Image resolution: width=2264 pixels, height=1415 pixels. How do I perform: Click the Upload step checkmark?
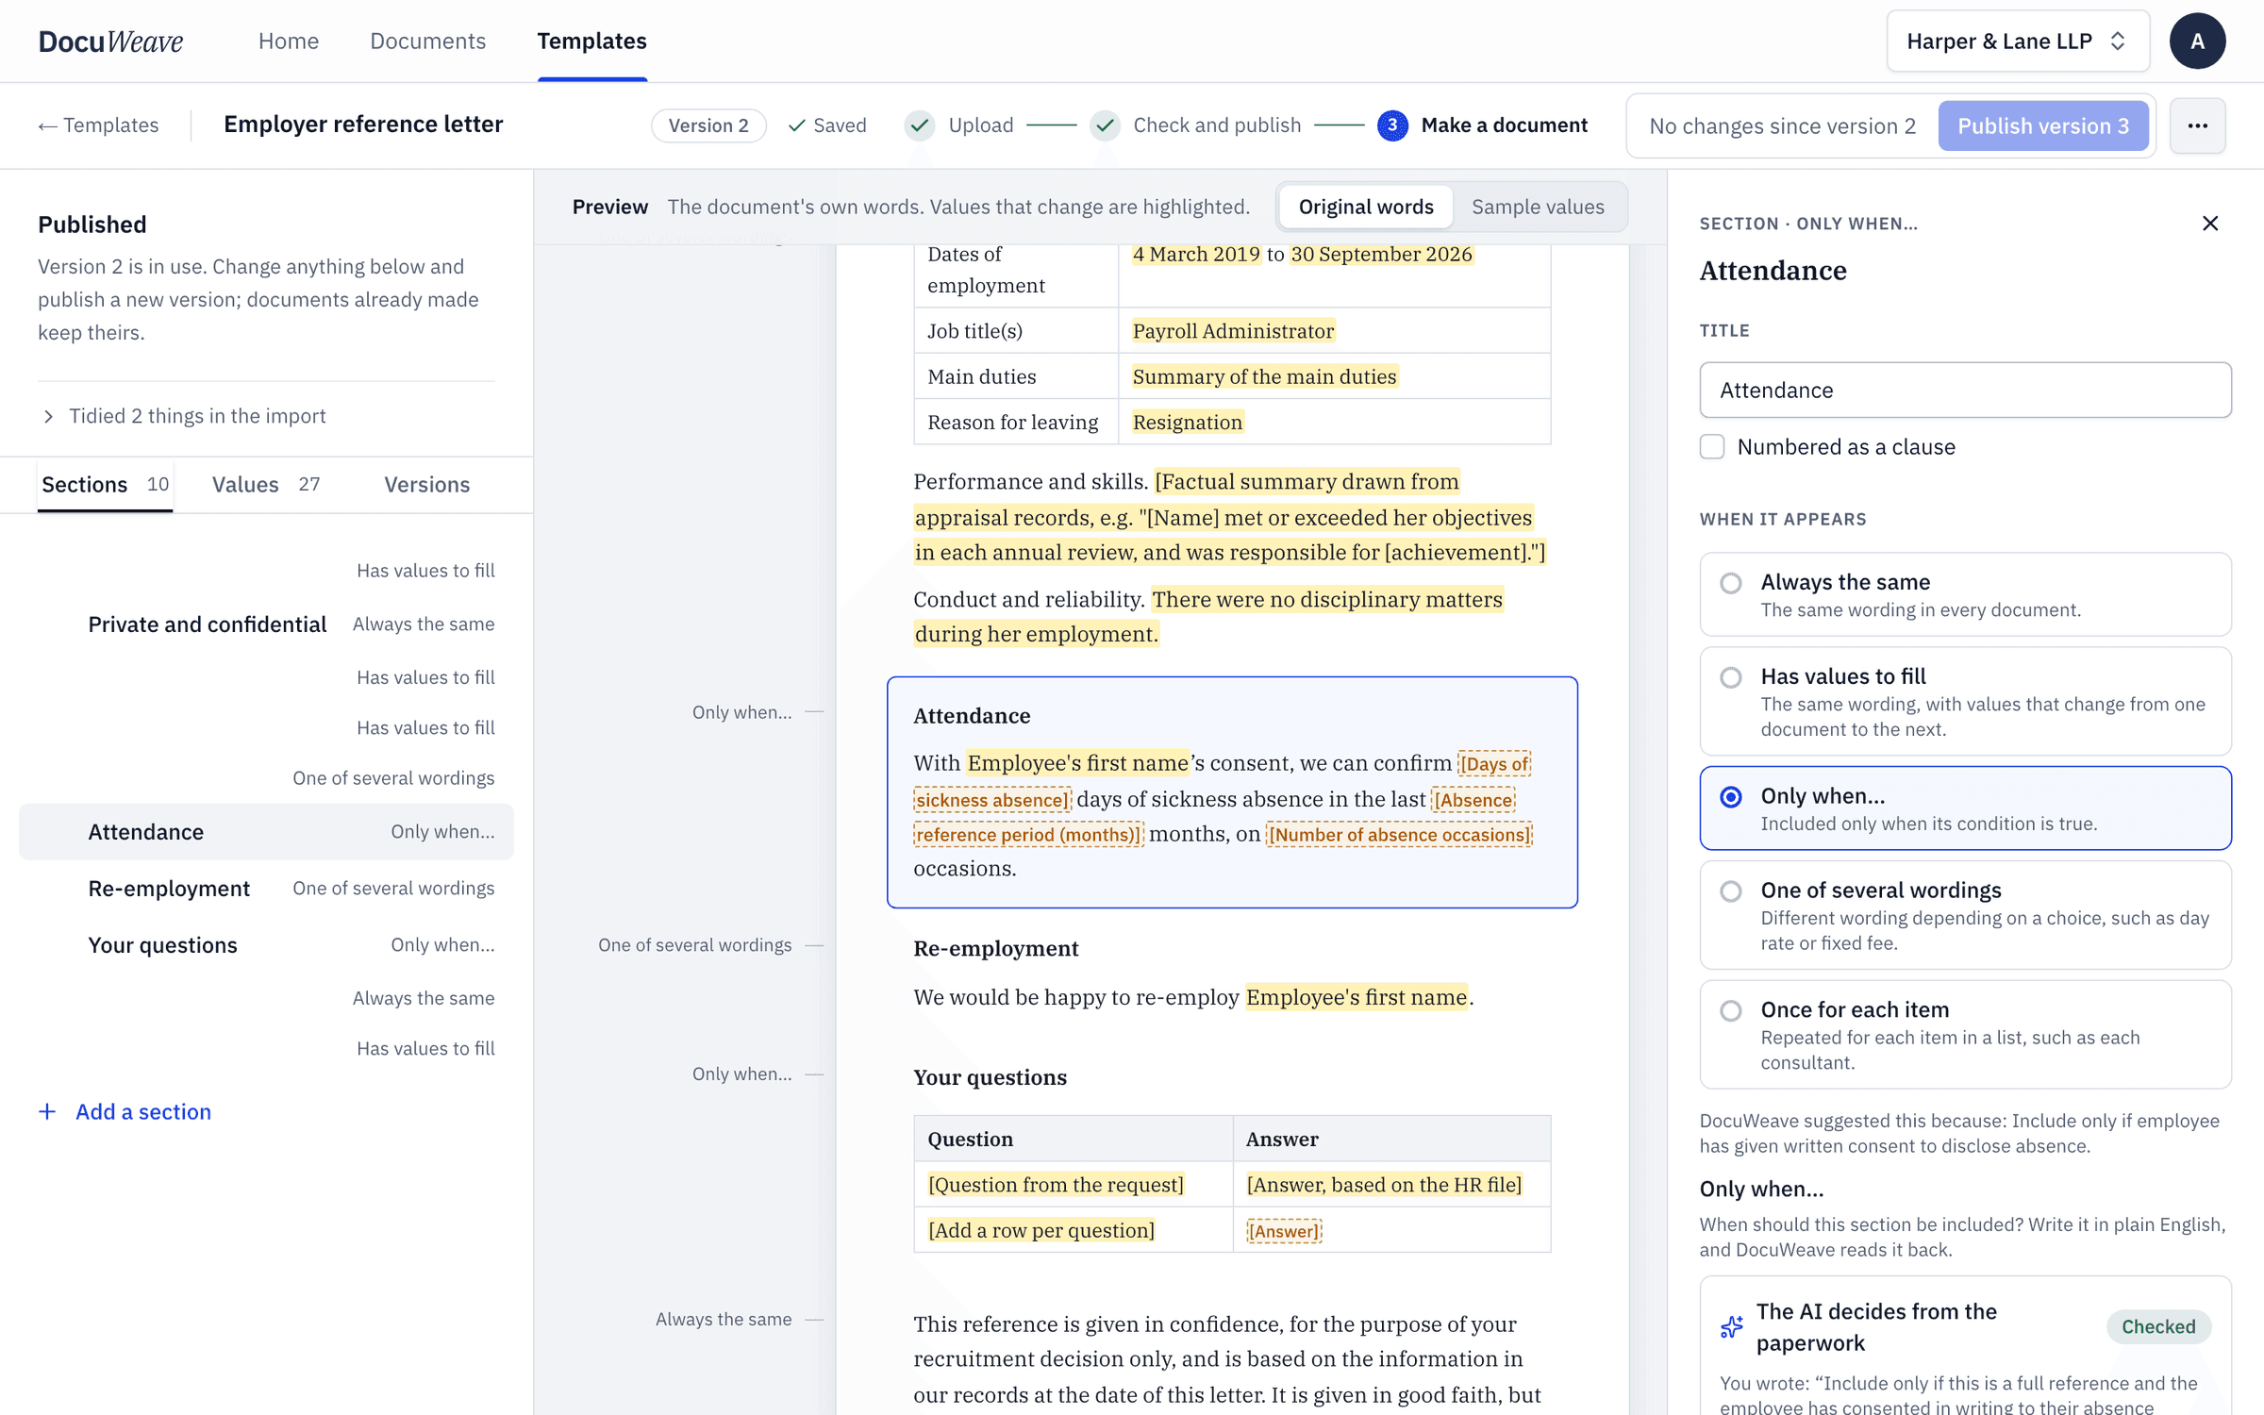[920, 125]
